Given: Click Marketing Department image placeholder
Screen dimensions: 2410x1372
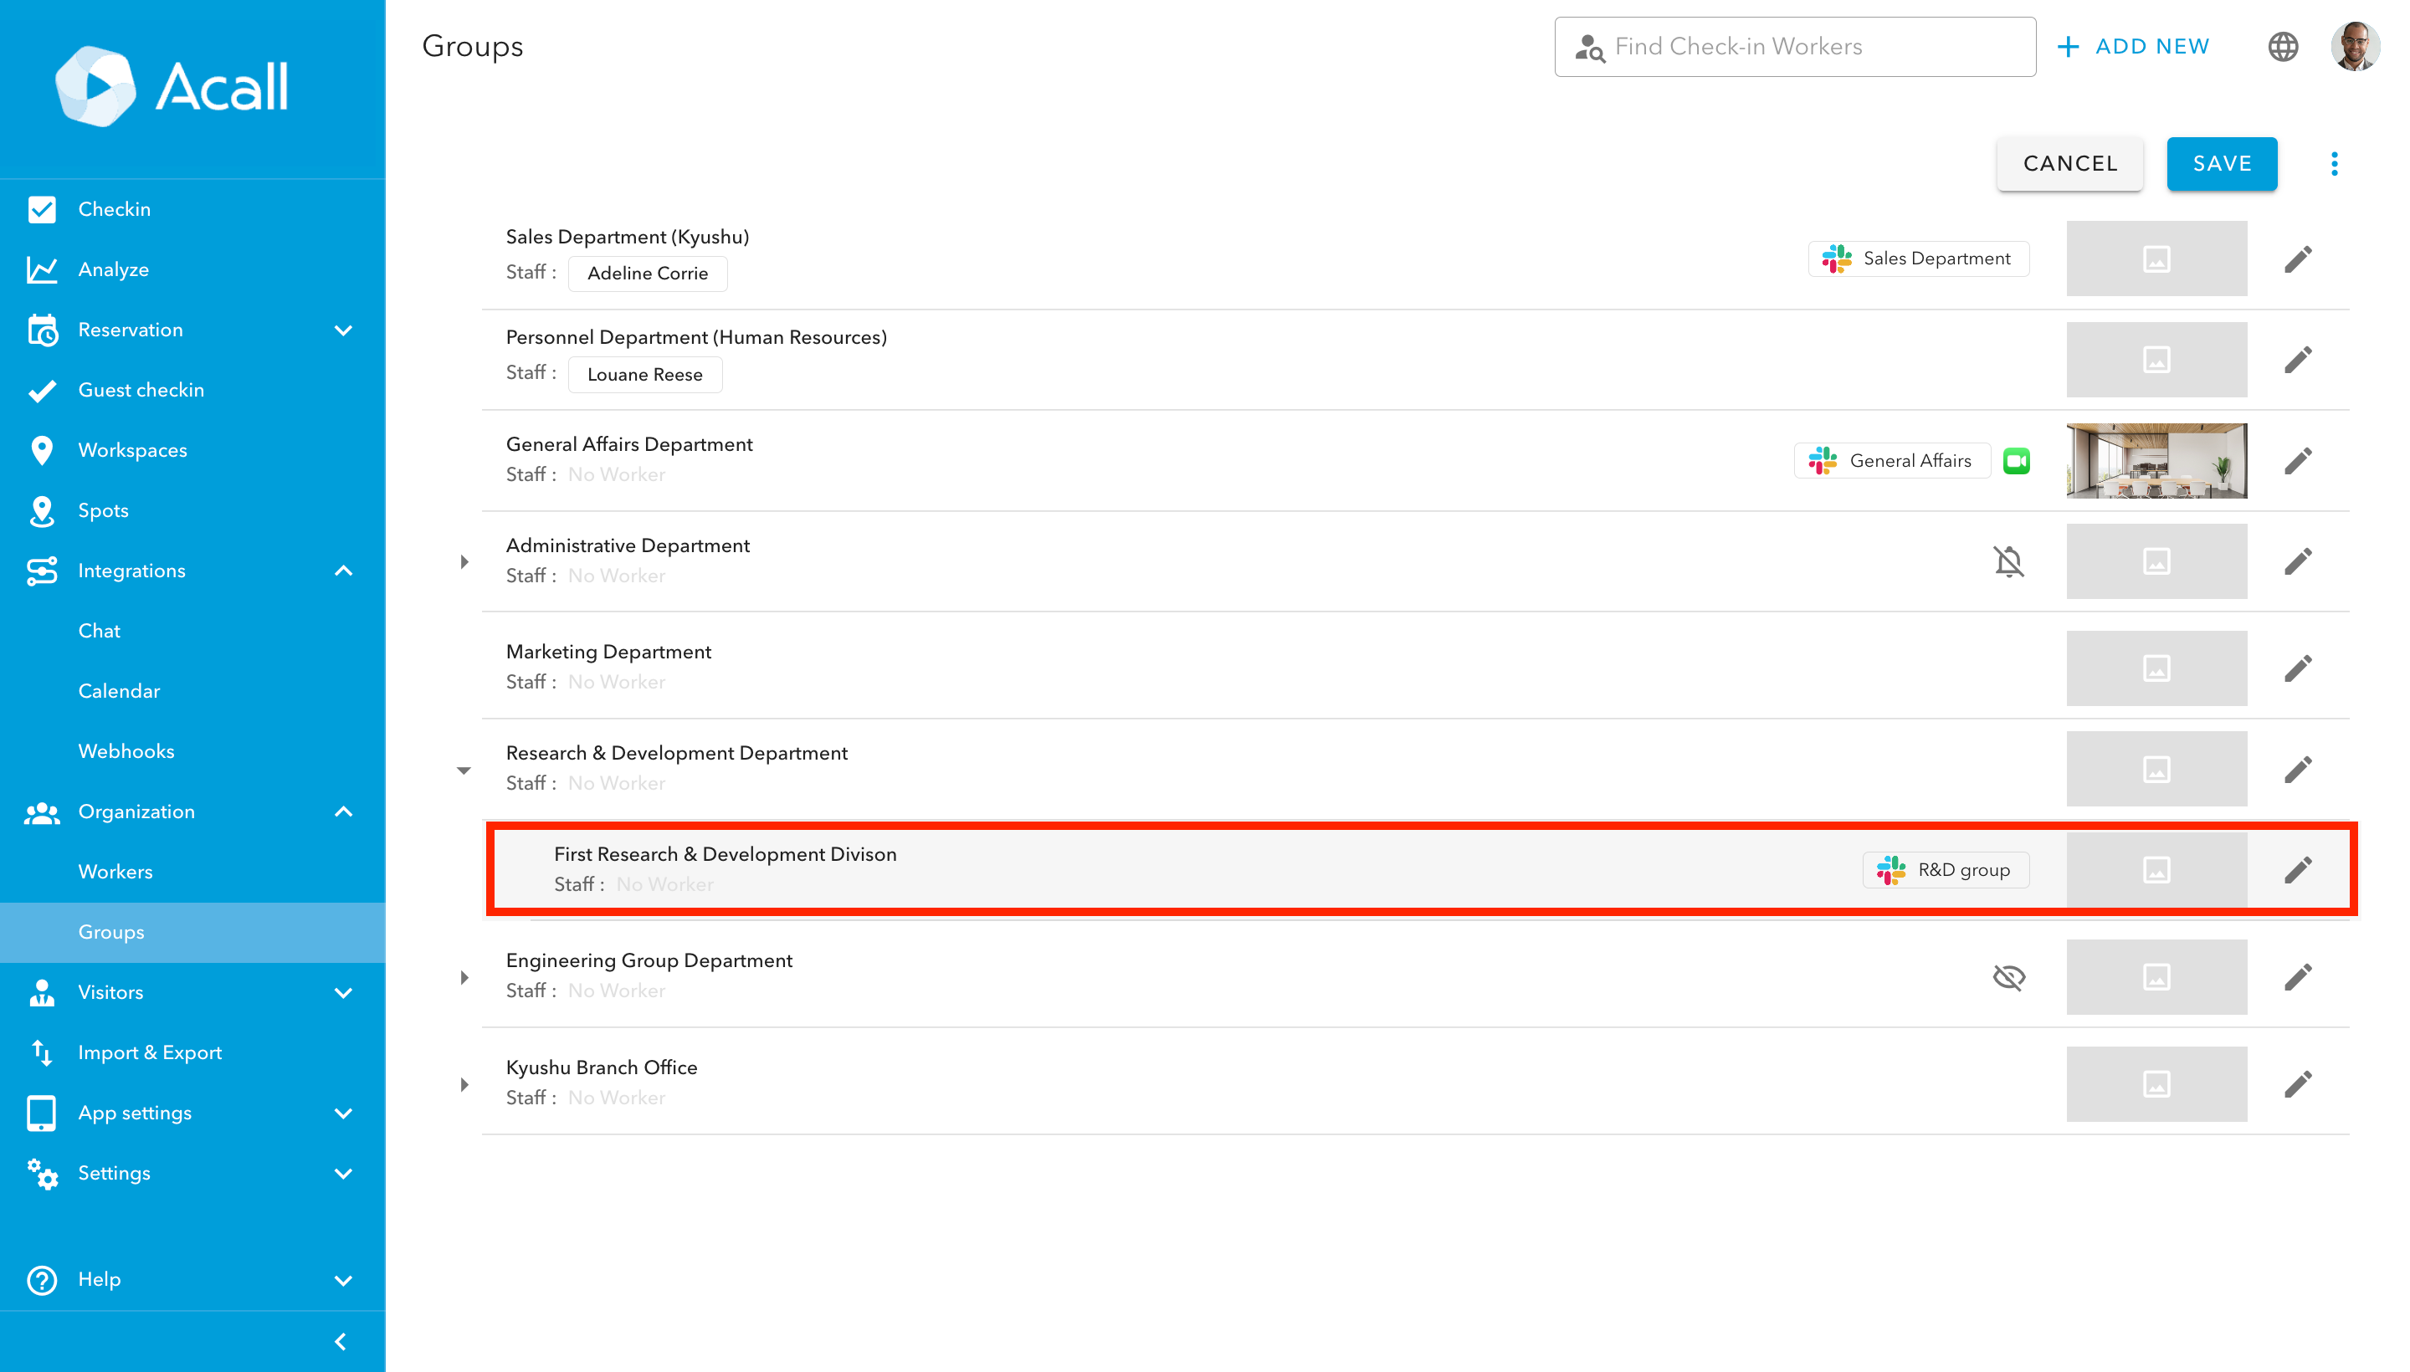Looking at the screenshot, I should 2156,668.
